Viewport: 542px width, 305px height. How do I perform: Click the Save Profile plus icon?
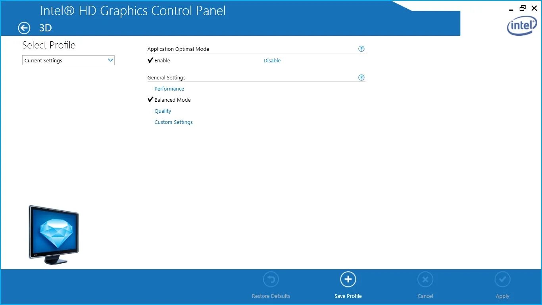click(x=348, y=280)
